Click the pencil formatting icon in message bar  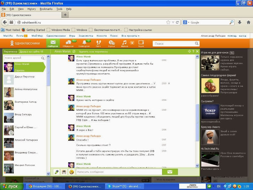point(56,172)
